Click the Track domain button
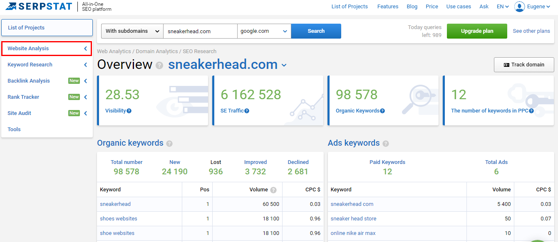Screen dimensions: 558x242 [x=524, y=65]
